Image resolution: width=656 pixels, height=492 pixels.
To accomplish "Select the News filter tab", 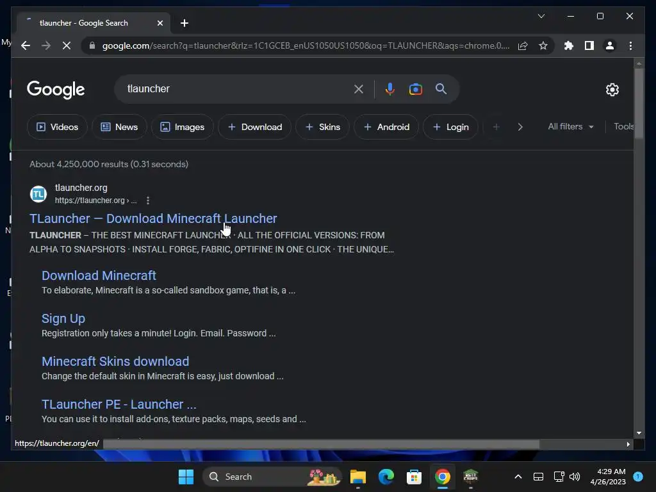I will [119, 127].
